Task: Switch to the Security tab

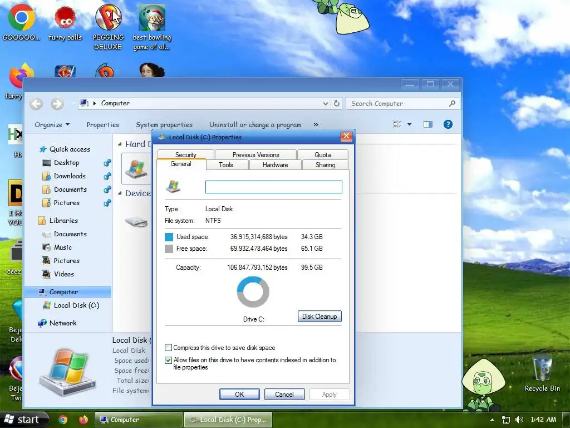Action: (x=185, y=155)
